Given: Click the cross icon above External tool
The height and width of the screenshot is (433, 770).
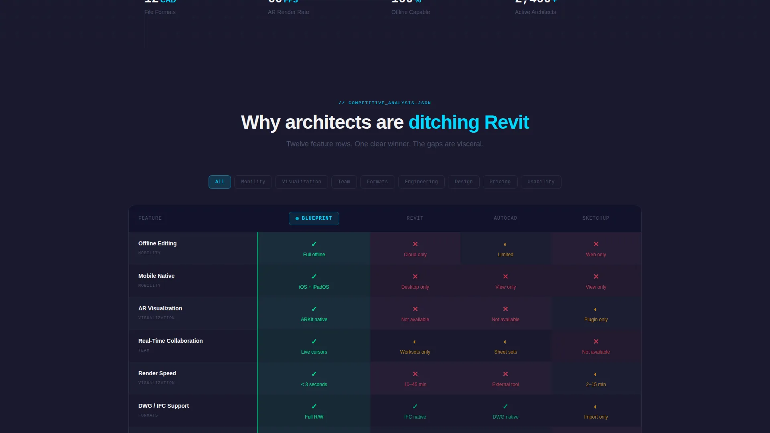Looking at the screenshot, I should click(x=505, y=374).
